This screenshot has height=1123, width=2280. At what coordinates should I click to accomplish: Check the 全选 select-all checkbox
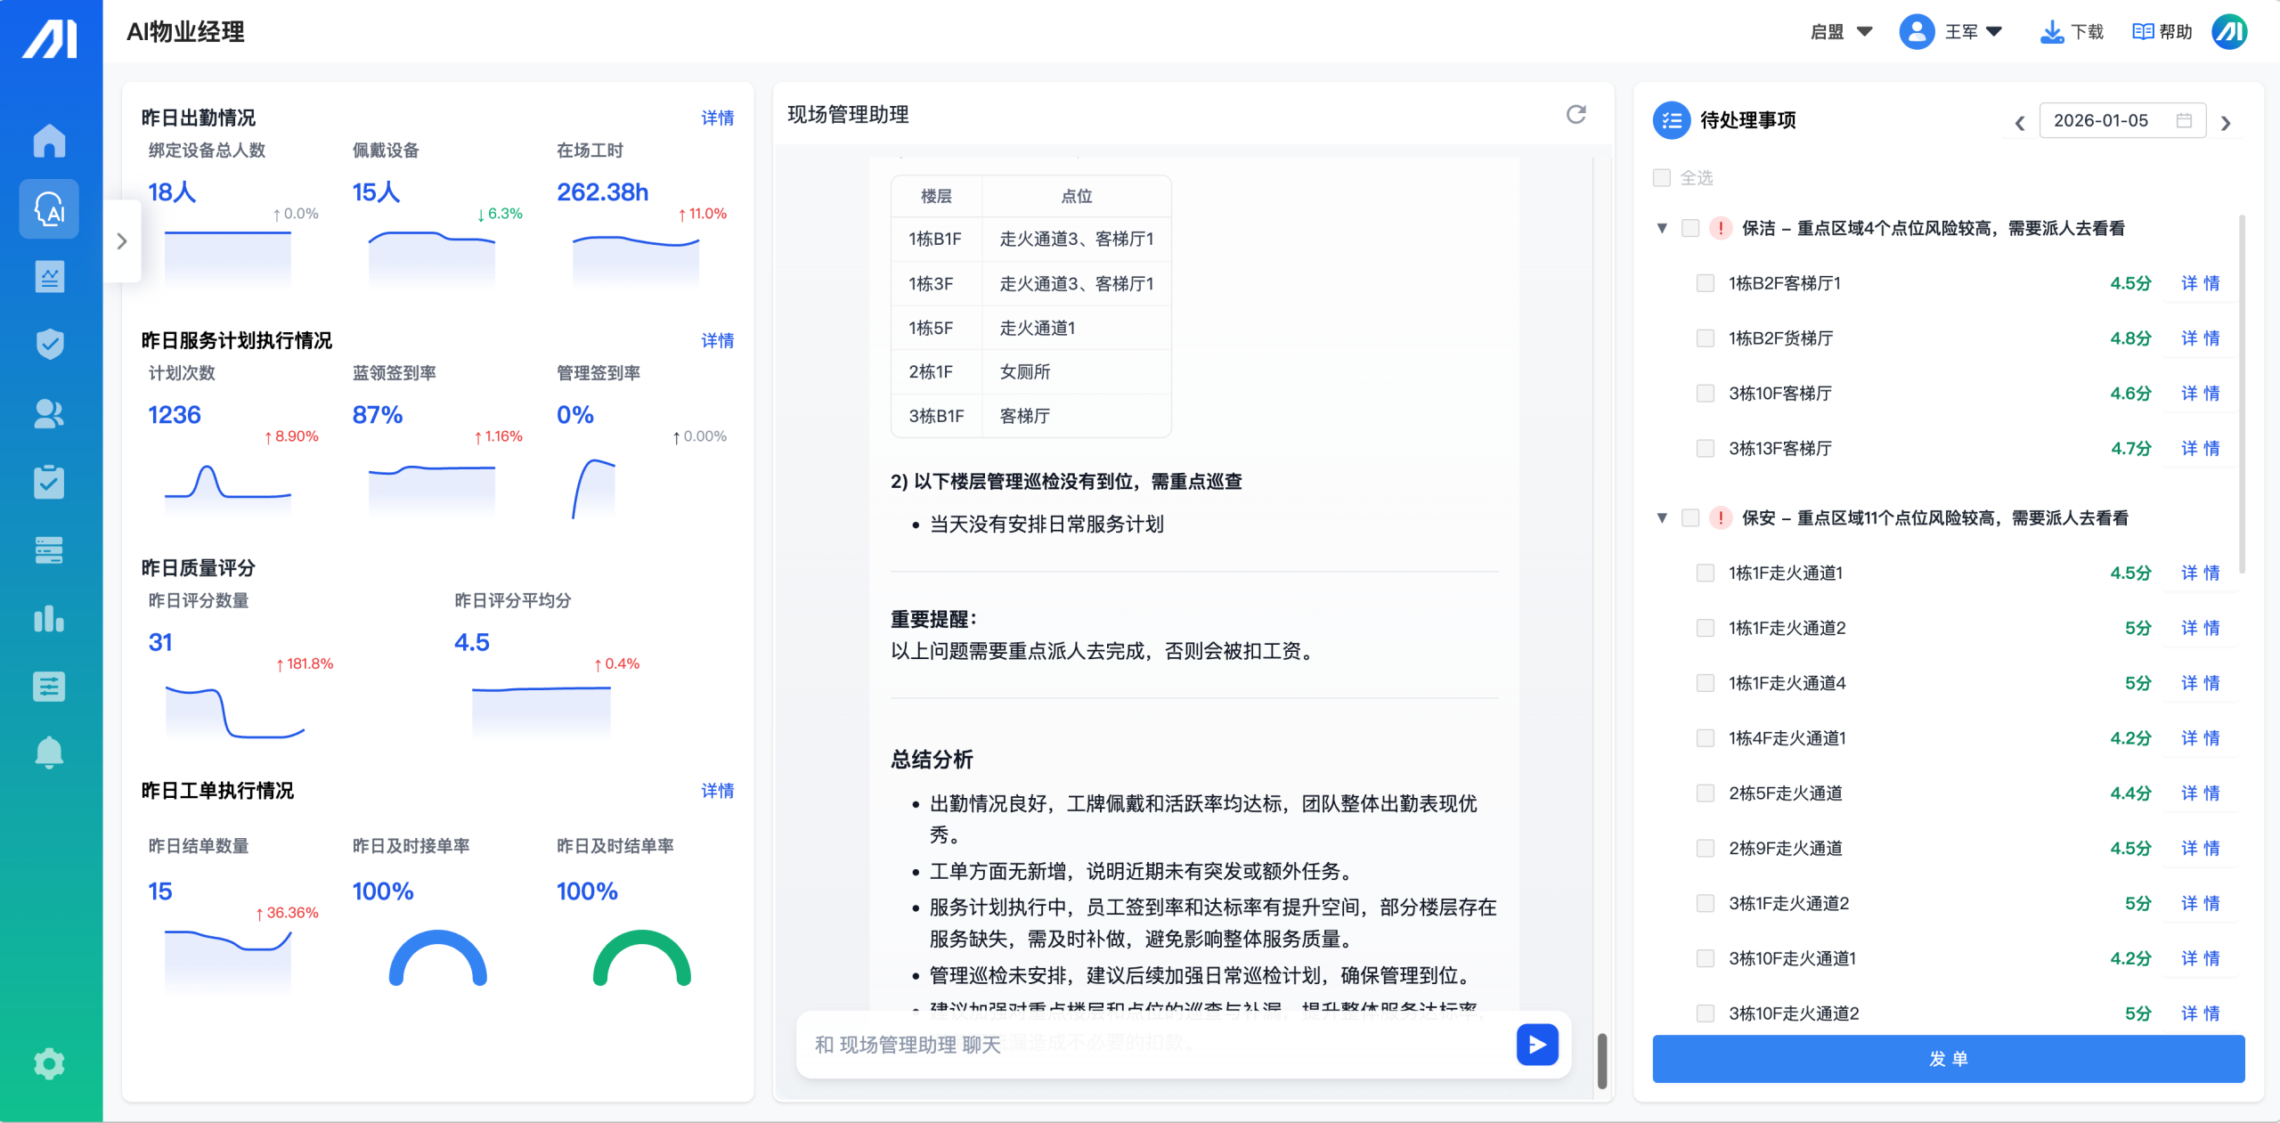click(x=1661, y=178)
